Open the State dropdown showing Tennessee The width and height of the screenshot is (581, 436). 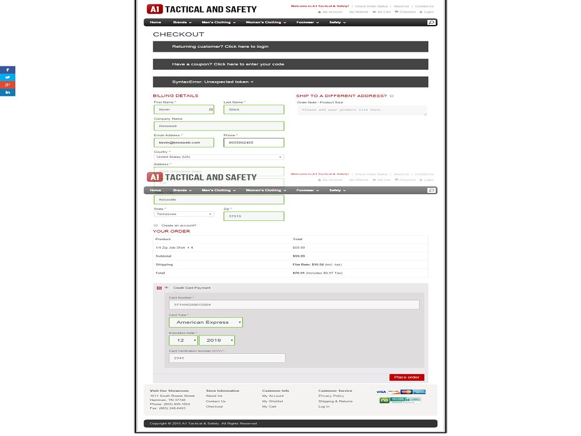point(184,214)
